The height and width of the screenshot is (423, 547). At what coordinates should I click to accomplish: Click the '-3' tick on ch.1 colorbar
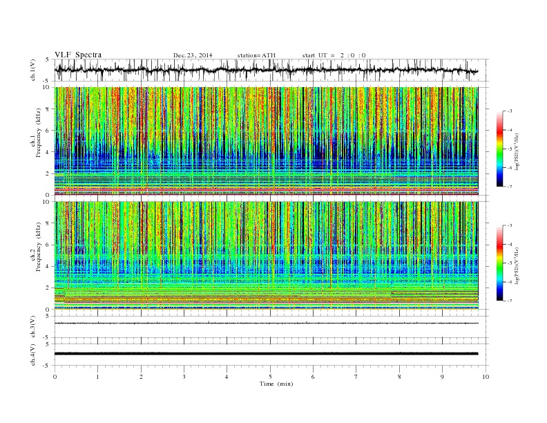(510, 111)
